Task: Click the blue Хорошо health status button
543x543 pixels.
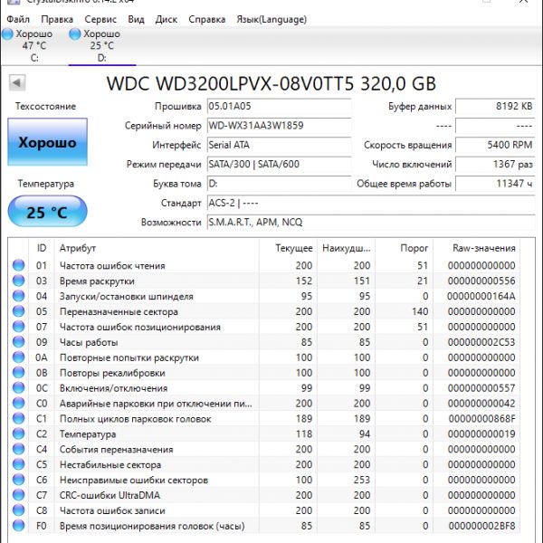Action: pyautogui.click(x=47, y=142)
